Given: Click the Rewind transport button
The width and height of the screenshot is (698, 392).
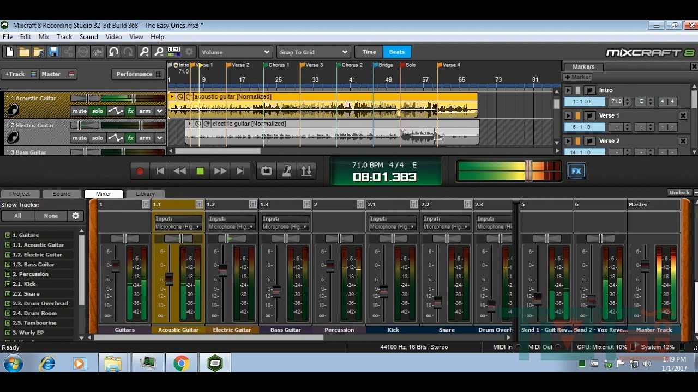Looking at the screenshot, I should pos(180,171).
